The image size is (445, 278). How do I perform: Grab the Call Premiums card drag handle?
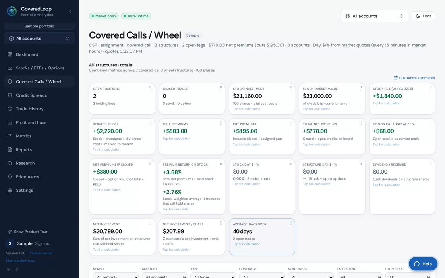[x=221, y=123]
